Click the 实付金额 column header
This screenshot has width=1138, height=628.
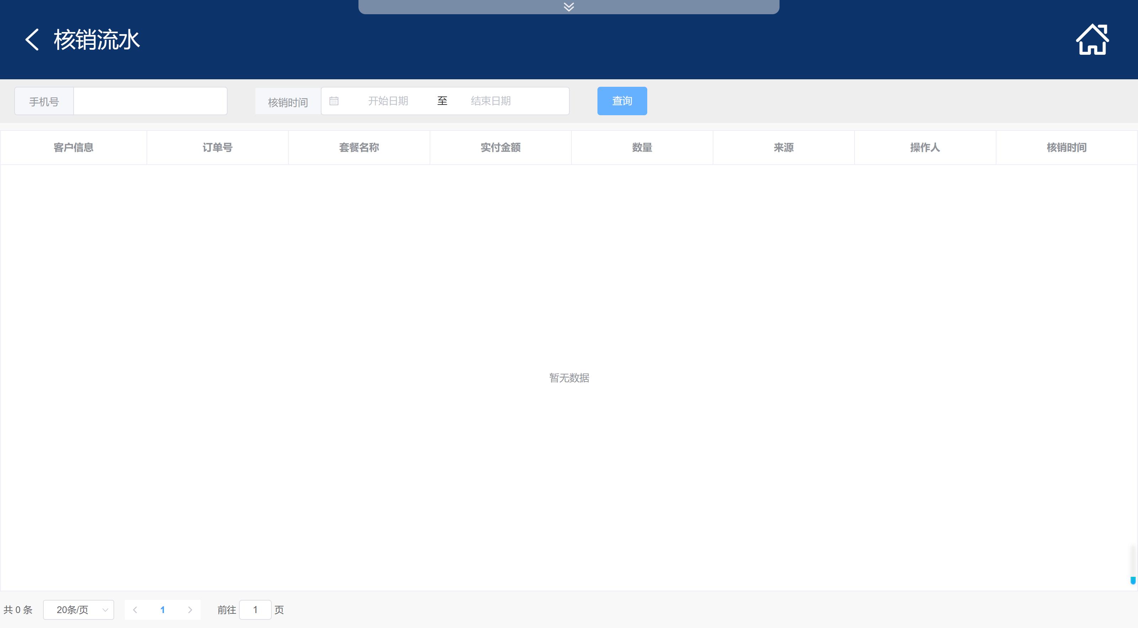click(x=500, y=148)
